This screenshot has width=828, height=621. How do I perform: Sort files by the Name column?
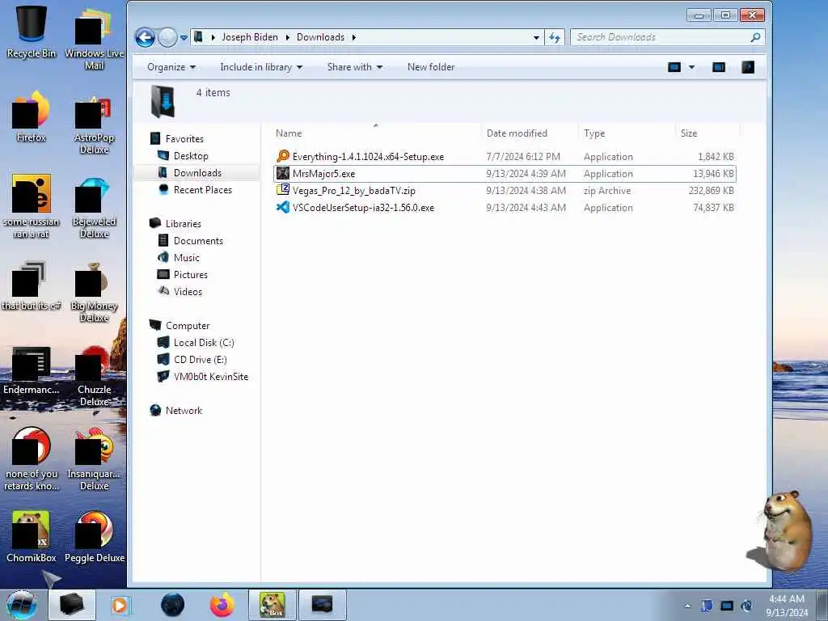375,133
